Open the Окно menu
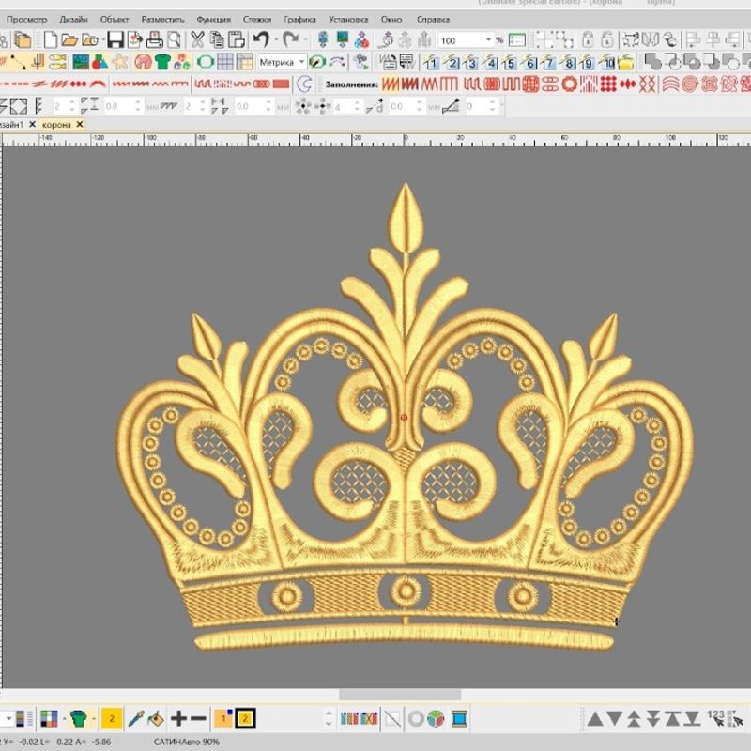 click(391, 19)
